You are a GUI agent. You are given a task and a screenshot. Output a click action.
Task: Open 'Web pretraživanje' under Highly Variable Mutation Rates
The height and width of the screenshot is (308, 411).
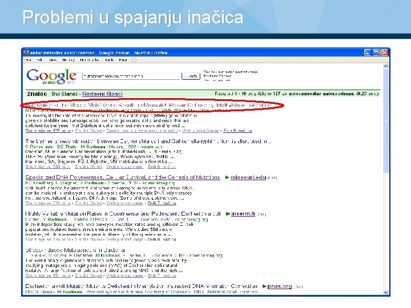124,240
